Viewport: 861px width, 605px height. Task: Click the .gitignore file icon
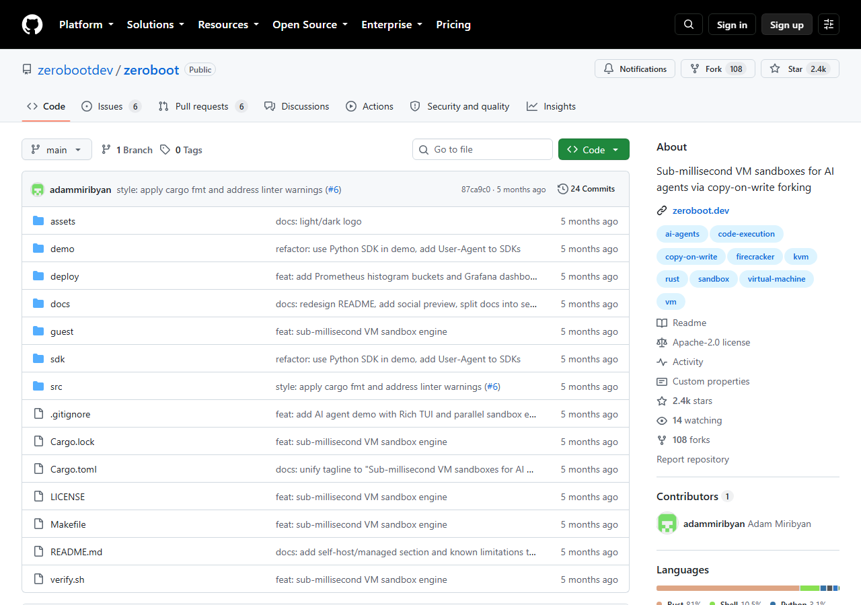(x=38, y=414)
